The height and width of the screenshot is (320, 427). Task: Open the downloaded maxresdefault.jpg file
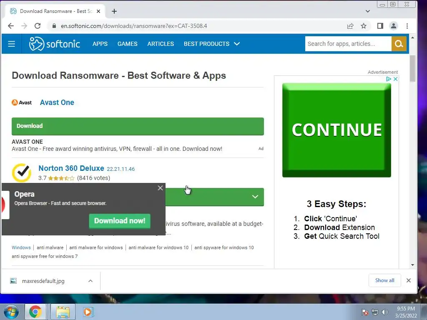(x=43, y=281)
